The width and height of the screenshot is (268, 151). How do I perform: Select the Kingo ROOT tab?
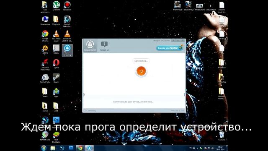tap(90, 46)
